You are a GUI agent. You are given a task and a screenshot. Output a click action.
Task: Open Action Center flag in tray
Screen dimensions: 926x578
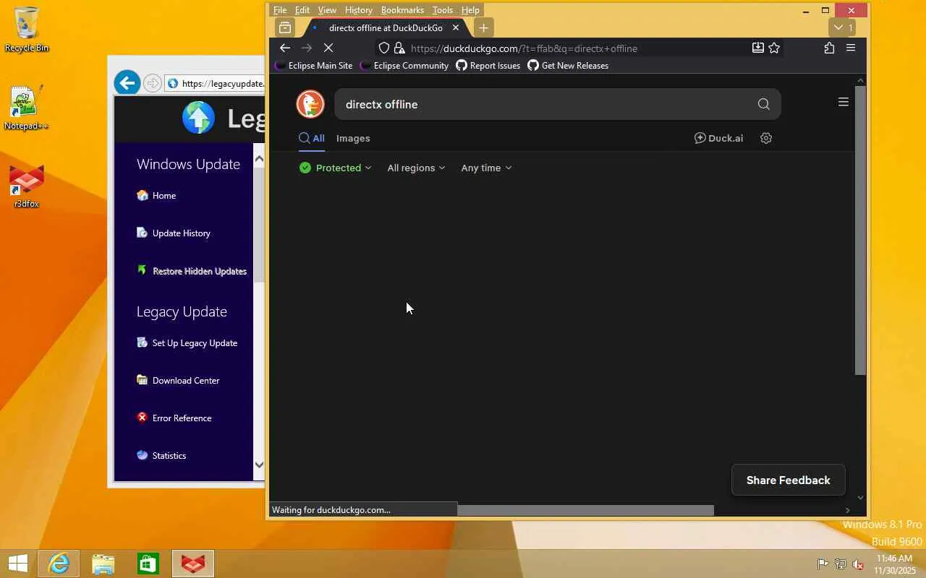(x=823, y=564)
